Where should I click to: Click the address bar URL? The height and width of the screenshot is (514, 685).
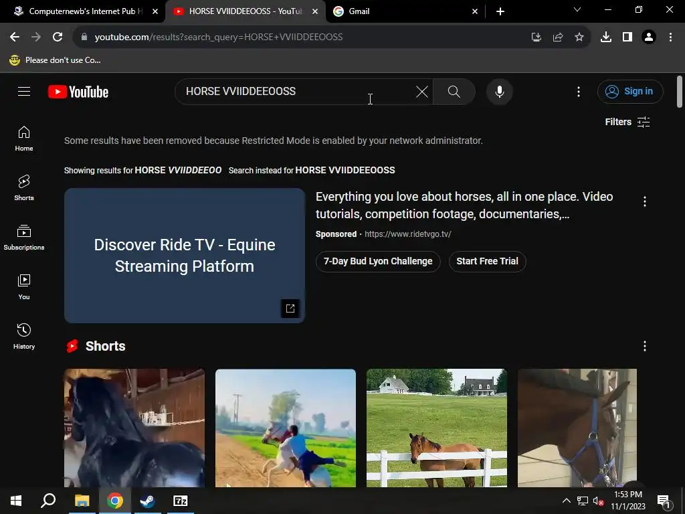click(x=219, y=37)
